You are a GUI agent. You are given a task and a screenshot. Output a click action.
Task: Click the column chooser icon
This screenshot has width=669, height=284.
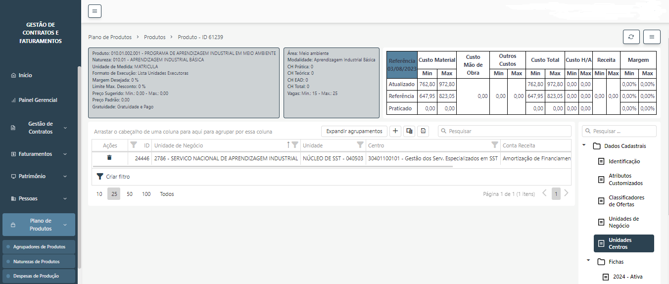point(409,131)
